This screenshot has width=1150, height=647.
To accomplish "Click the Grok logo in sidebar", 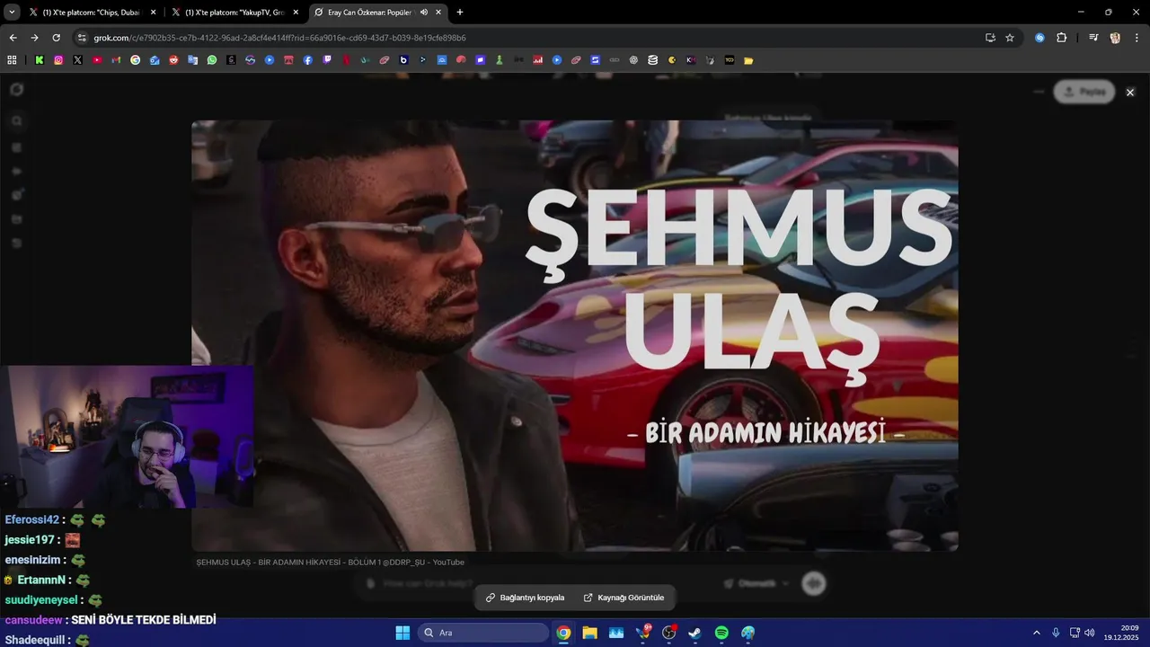I will pos(16,89).
